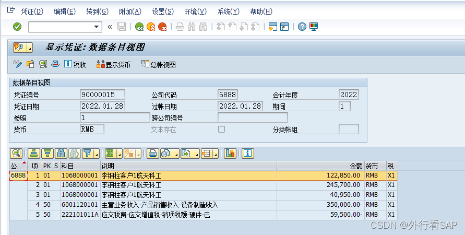Open the 凭证(D) menu
This screenshot has width=465, height=235.
click(x=32, y=11)
